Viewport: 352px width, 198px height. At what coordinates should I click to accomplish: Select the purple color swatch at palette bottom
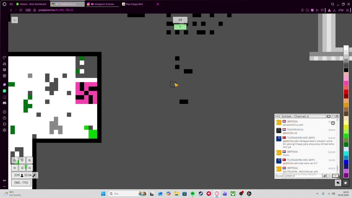tap(346, 175)
